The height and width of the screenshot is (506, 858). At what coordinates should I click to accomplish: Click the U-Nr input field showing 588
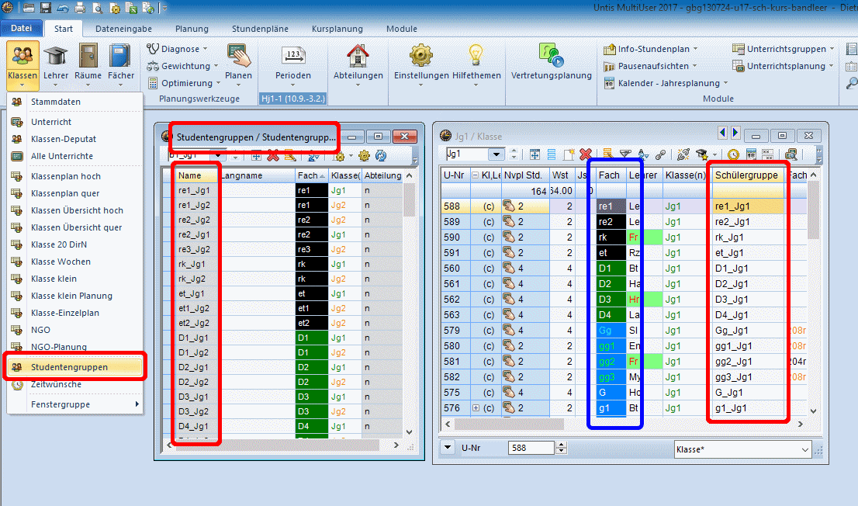(x=531, y=448)
